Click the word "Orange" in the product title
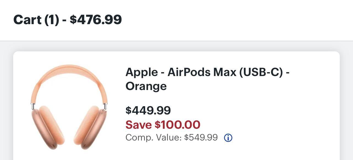 146,86
